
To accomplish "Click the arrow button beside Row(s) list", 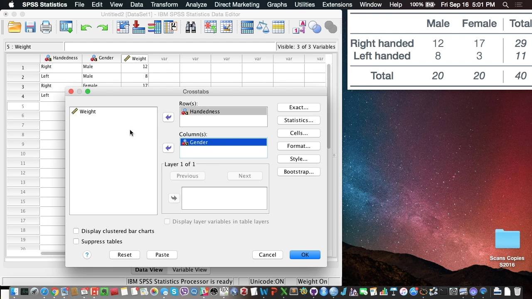I will [x=168, y=117].
